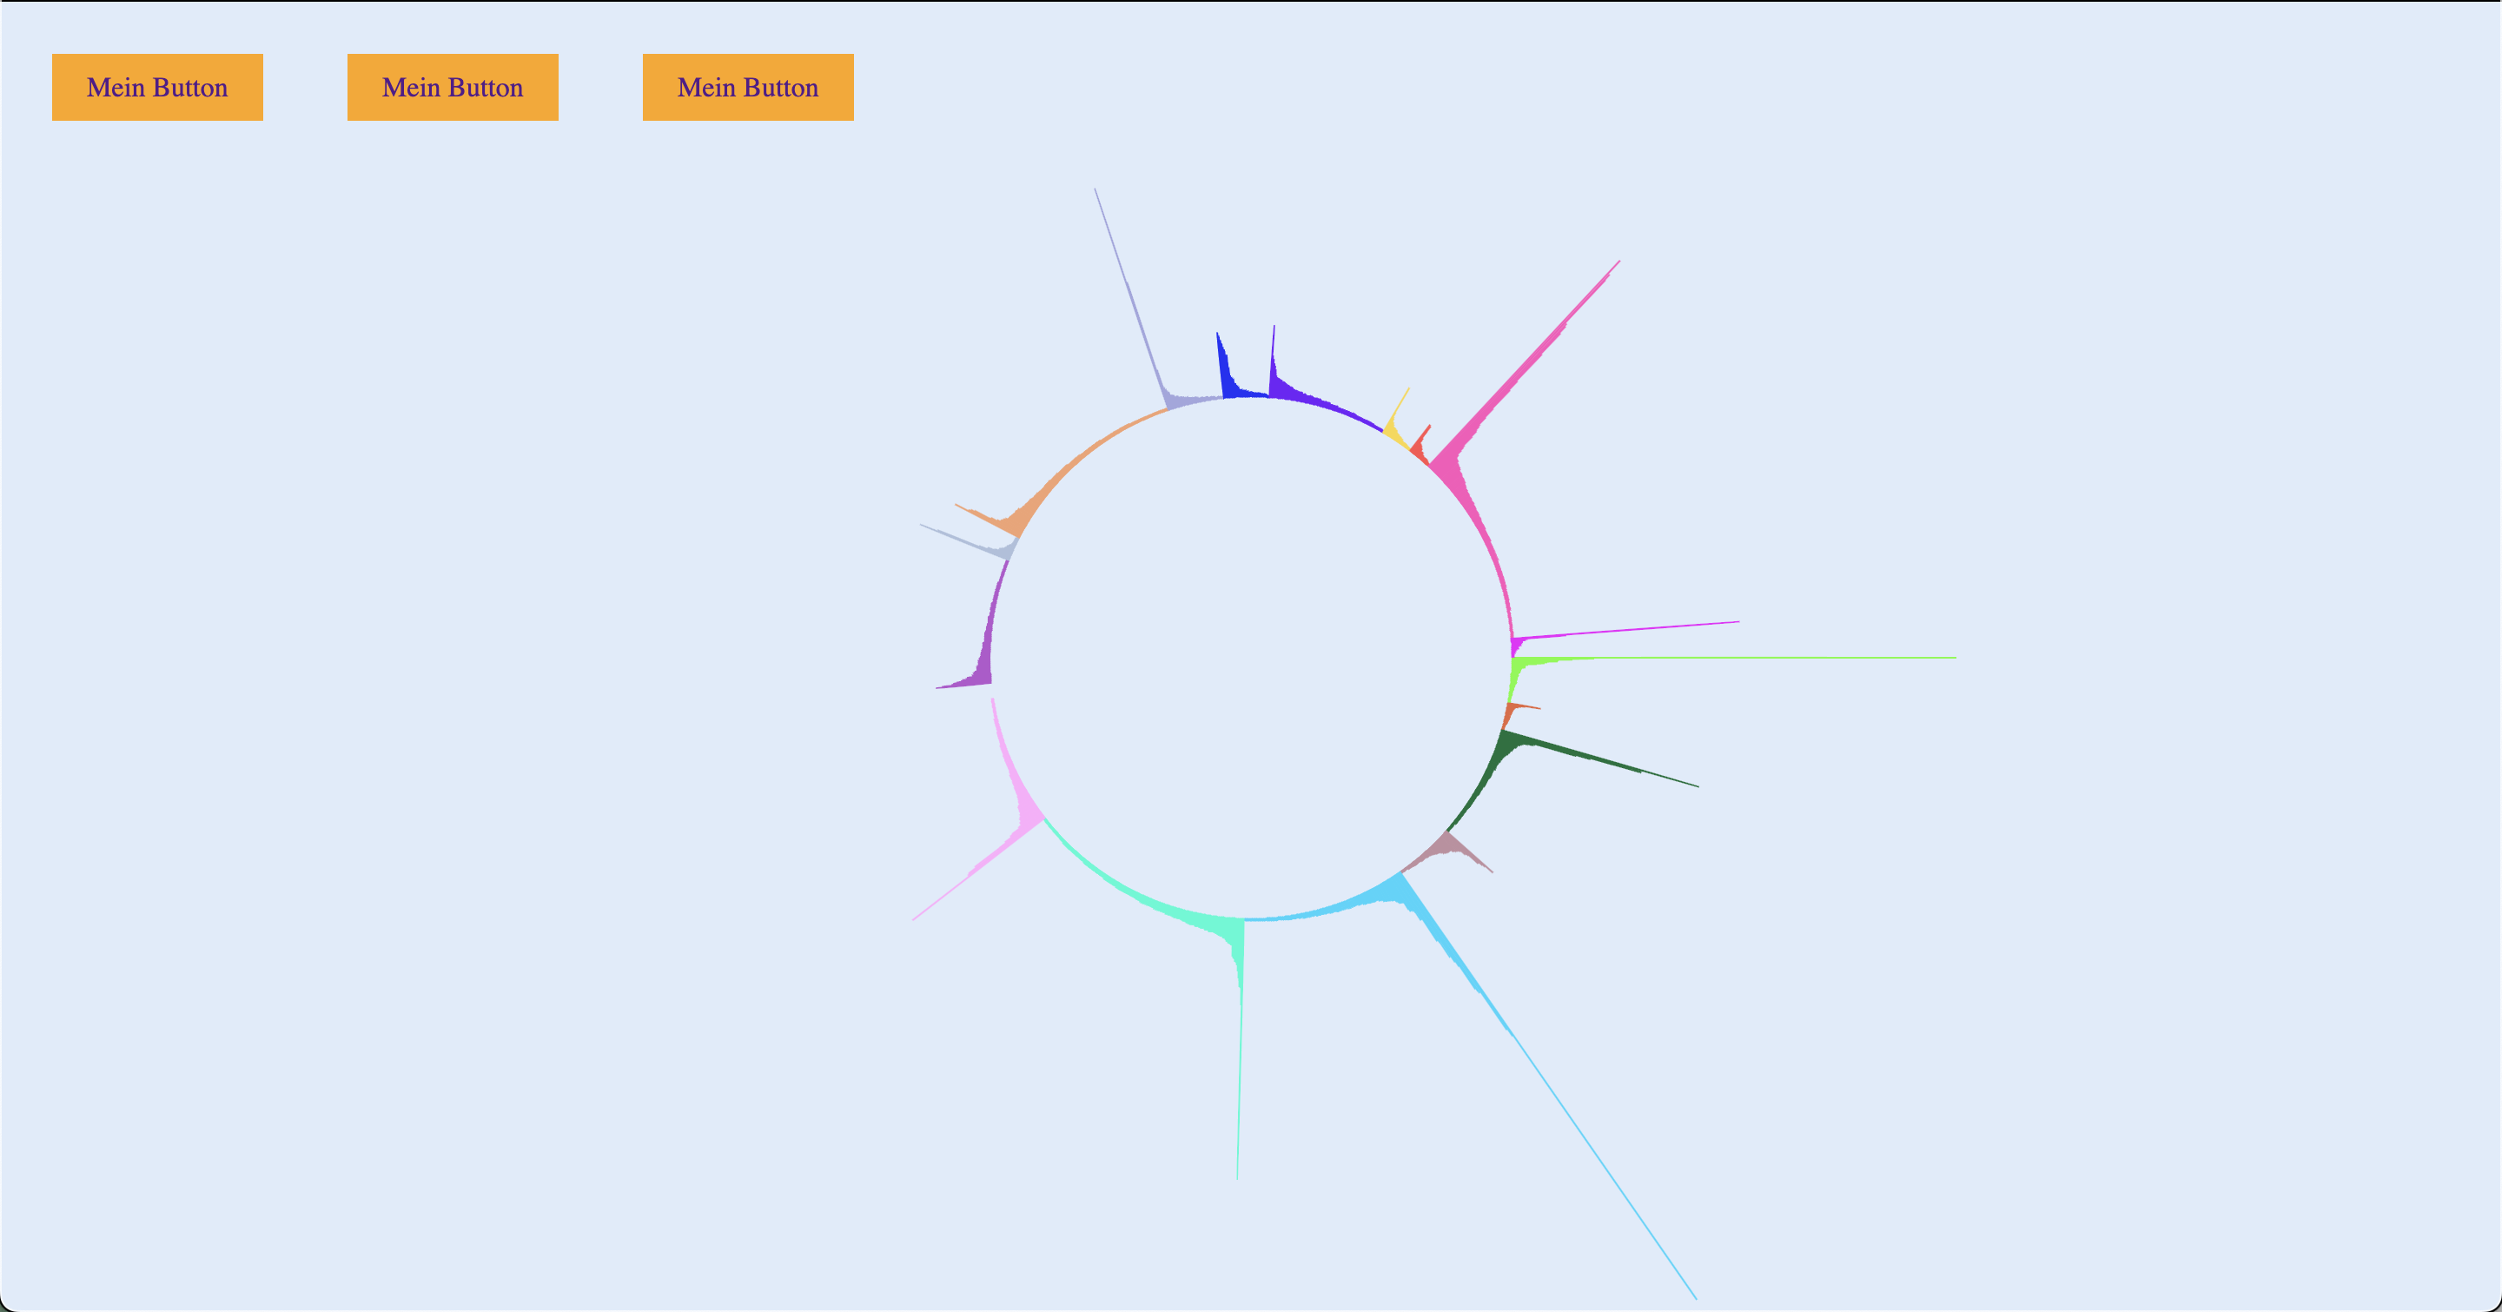Click the rightmost Mein Button
Screen dimensions: 2502x1312
(748, 88)
